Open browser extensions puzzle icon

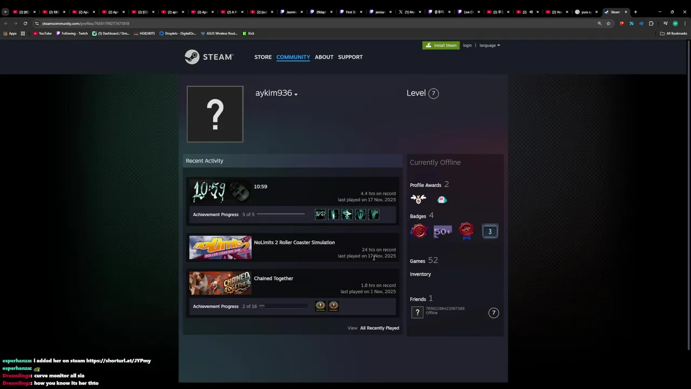click(x=651, y=23)
